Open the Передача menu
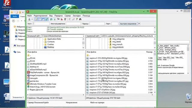Image resolution: width=192 pixels, height=108 pixels. point(58,16)
